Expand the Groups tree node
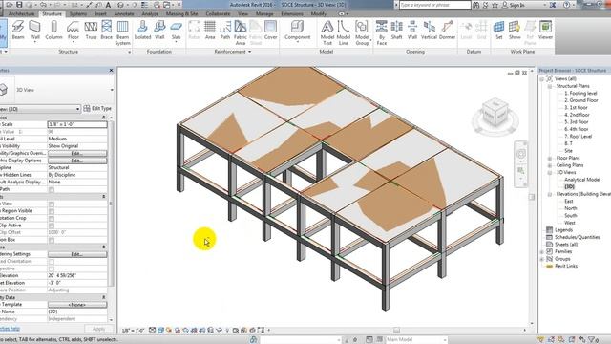 coord(542,259)
